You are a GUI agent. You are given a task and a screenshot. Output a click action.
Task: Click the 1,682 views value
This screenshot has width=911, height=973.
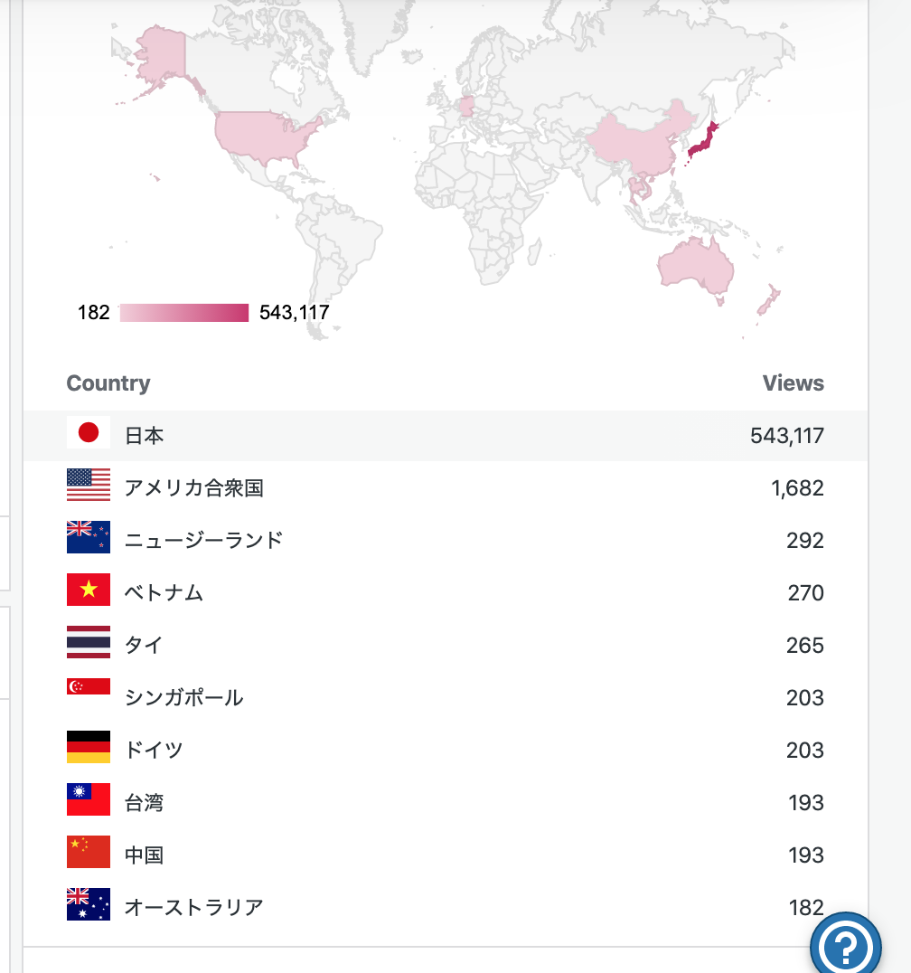pyautogui.click(x=797, y=488)
